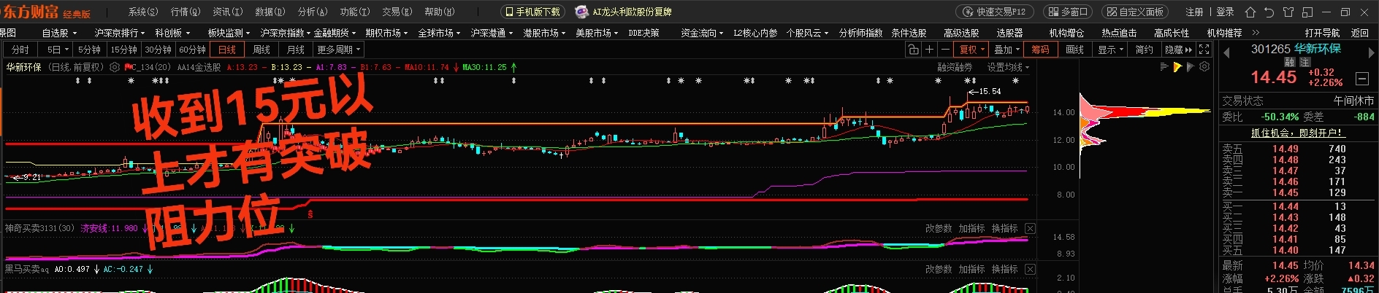The height and width of the screenshot is (293, 1379).
Task: Open settings gear beside 华新环保 chart title
Action: (115, 67)
